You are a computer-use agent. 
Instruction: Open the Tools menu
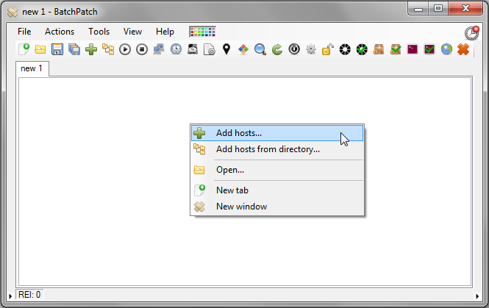[x=99, y=32]
